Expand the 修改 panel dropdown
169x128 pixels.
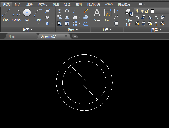point(73,30)
